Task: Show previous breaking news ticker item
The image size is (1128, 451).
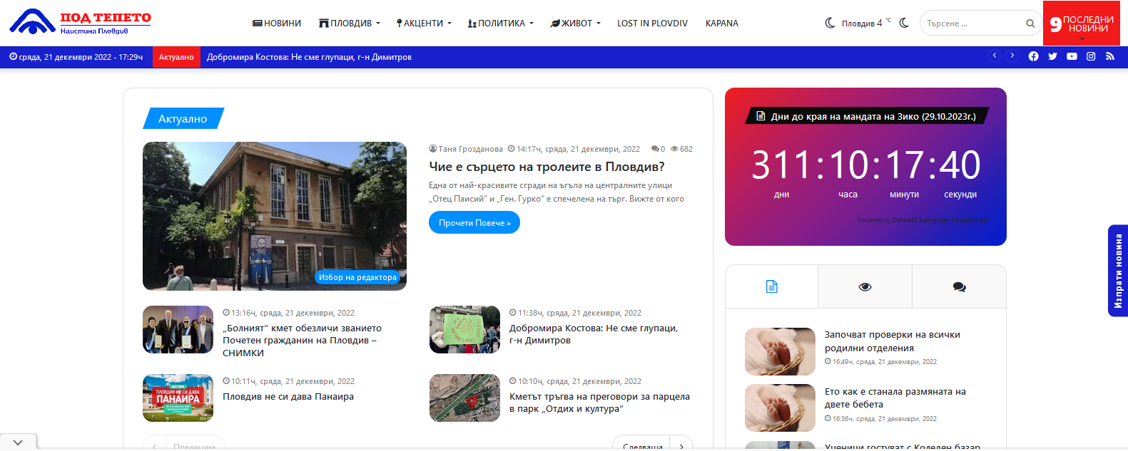Action: [x=994, y=56]
